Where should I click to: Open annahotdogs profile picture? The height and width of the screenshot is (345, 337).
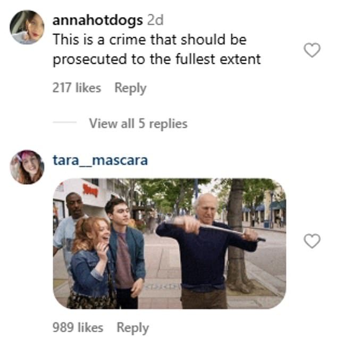[27, 27]
